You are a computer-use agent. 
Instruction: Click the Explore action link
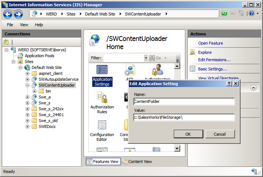coord(205,52)
